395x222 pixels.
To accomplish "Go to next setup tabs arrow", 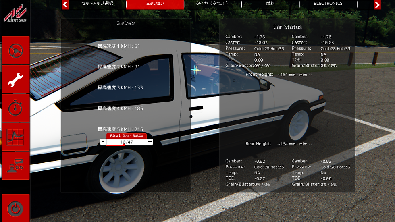I will click(x=377, y=5).
